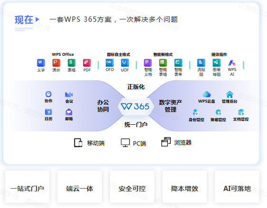Select the OFD format icon
This screenshot has height=208, width=267.
point(110,63)
